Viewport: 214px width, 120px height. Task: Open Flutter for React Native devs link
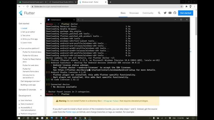[x=32, y=60]
